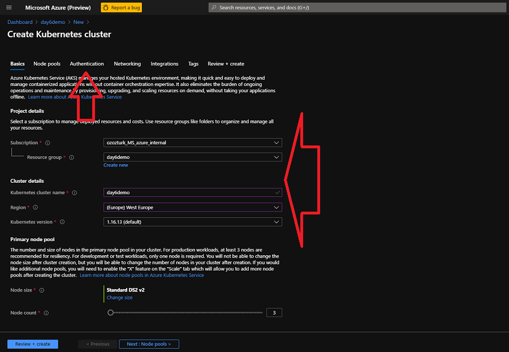Open the Kubernetes version dropdown
The height and width of the screenshot is (352, 509).
click(192, 222)
